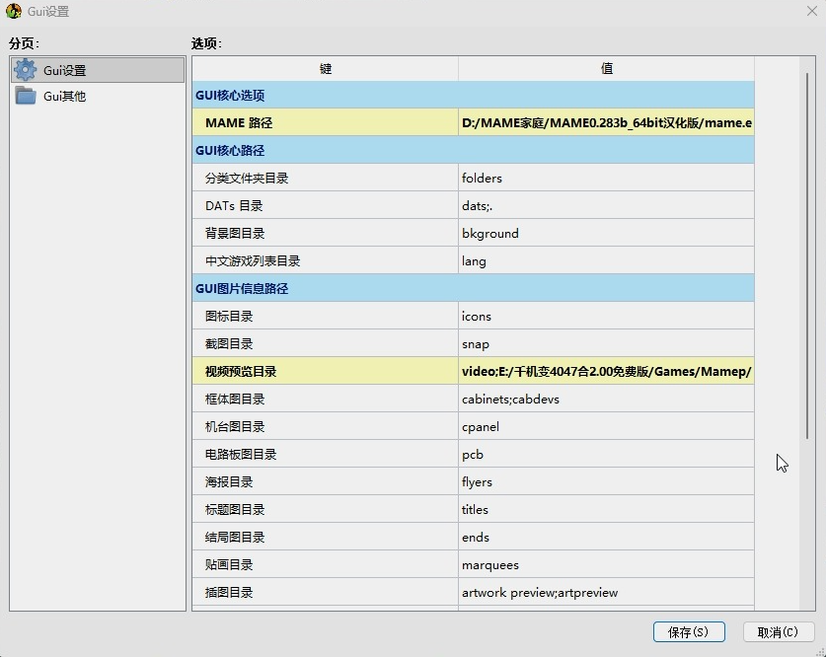Screen dimensions: 826x657
Task: Click the icons value for 图标目录
Action: (477, 317)
